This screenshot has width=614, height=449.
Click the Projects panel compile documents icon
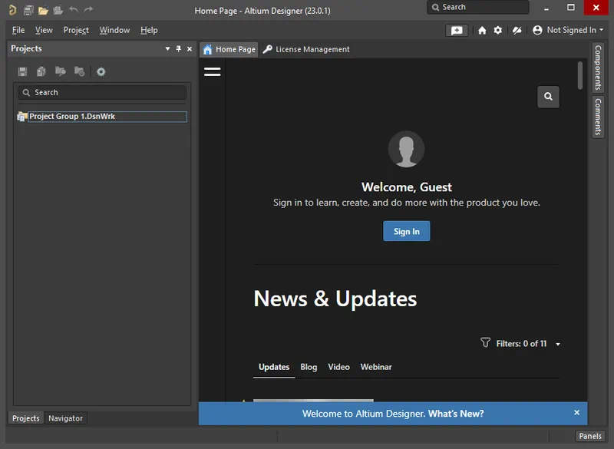[x=41, y=71]
